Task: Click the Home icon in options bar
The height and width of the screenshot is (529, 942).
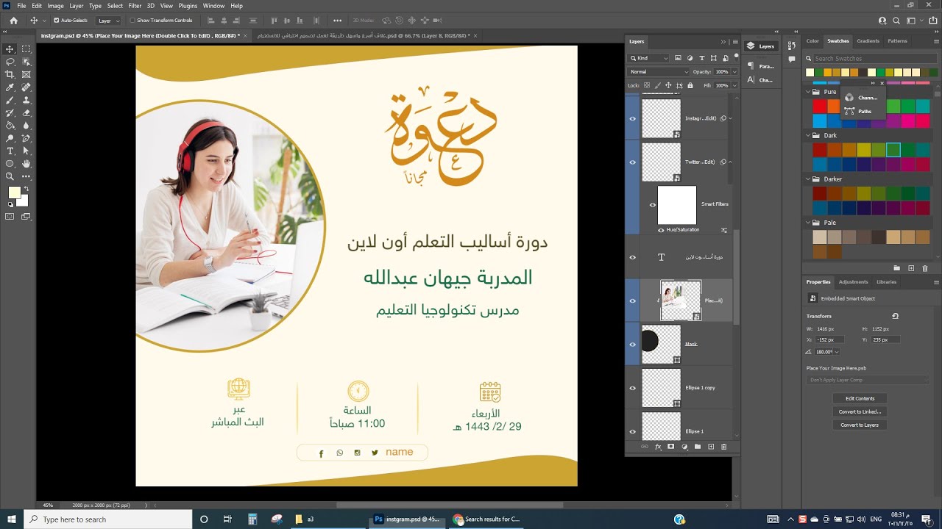Action: 13,21
